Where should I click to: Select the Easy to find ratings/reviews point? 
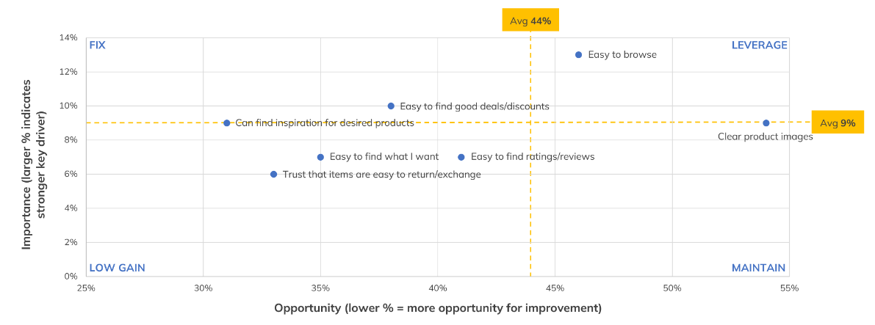coord(461,157)
